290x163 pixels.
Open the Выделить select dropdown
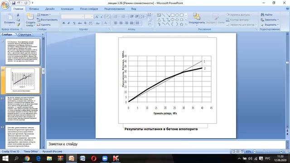269,24
